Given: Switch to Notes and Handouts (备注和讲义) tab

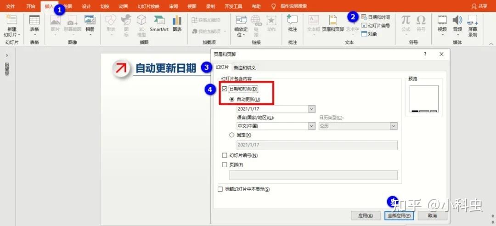Looking at the screenshot, I should click(244, 68).
